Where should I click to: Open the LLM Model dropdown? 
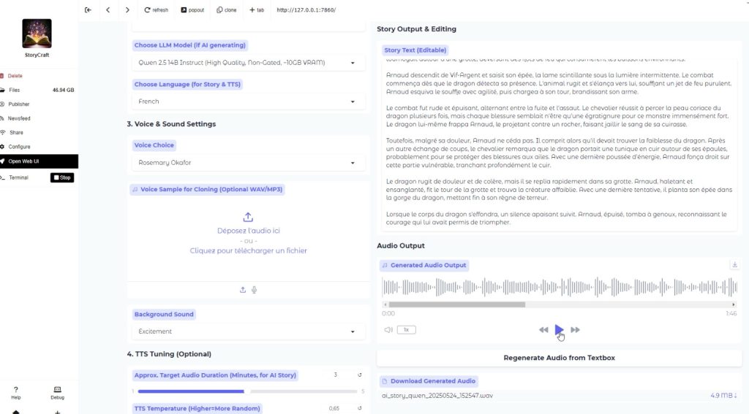249,63
